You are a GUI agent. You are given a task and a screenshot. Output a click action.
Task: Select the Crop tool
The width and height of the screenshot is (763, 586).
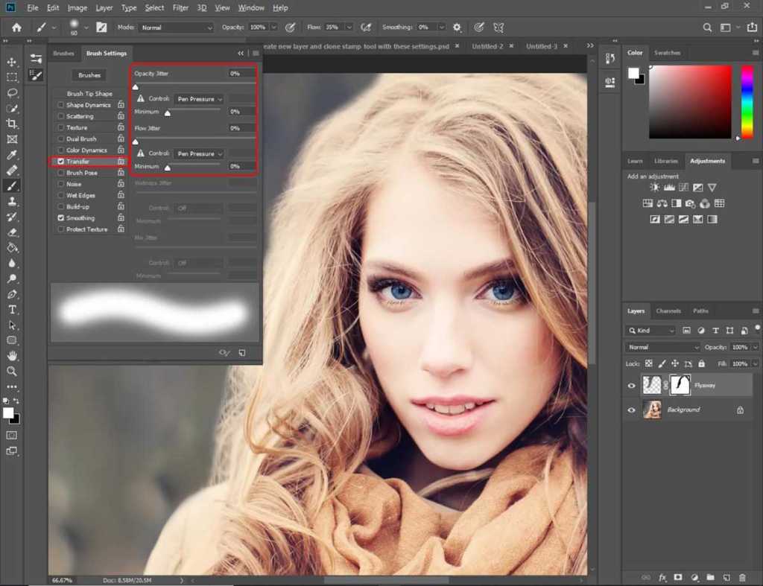pos(12,124)
